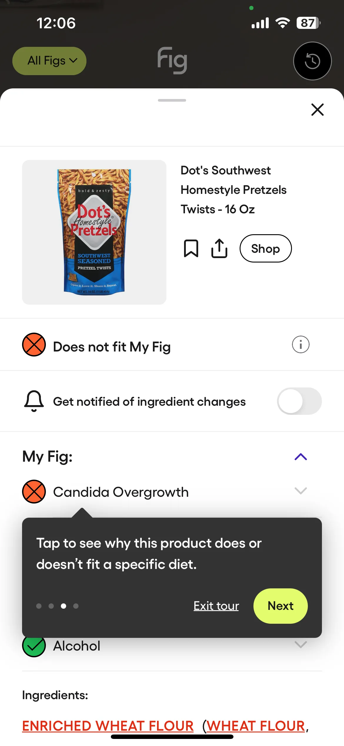Tap the share icon beside bookmark
The image size is (344, 746).
pyautogui.click(x=219, y=248)
